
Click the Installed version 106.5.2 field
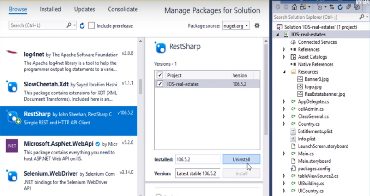tap(198, 159)
